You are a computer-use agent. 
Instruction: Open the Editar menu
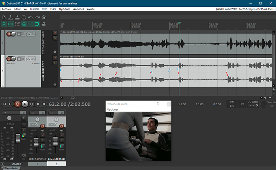[17, 9]
